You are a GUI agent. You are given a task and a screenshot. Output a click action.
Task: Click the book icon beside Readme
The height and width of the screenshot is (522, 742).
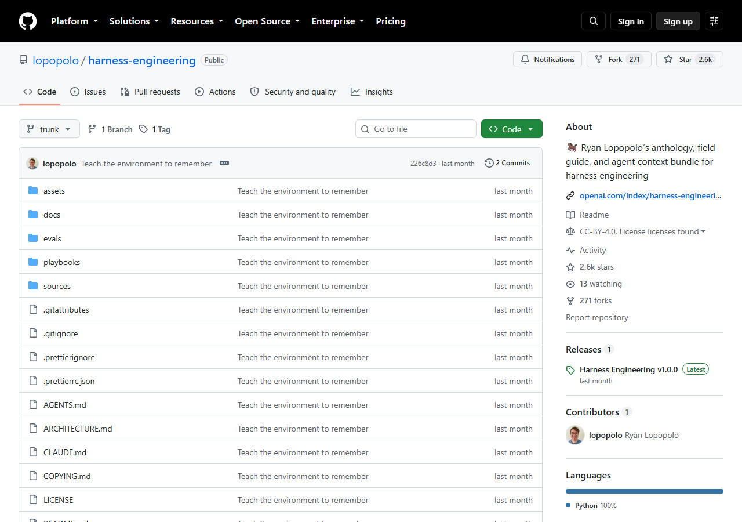tap(570, 215)
